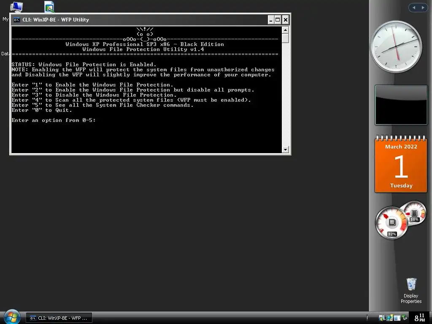
Task: Click the CLI WinXP-BE WFP taskbar button
Action: (x=59, y=318)
